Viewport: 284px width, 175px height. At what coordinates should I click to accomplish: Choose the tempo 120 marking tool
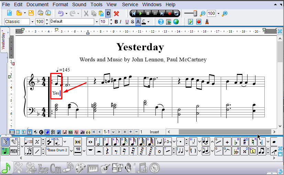coord(29,142)
